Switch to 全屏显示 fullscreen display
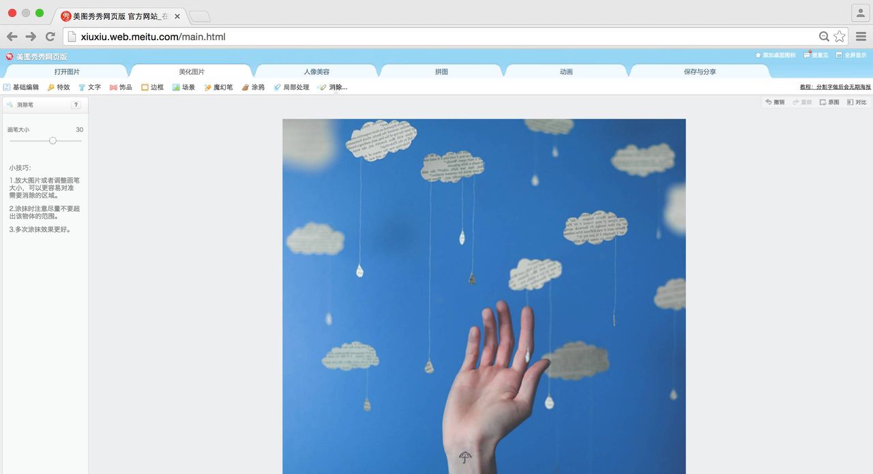 click(852, 55)
